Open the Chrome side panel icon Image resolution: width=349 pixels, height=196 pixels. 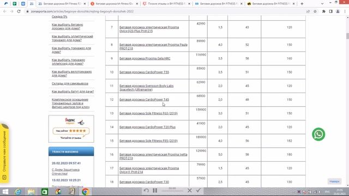(x=331, y=11)
